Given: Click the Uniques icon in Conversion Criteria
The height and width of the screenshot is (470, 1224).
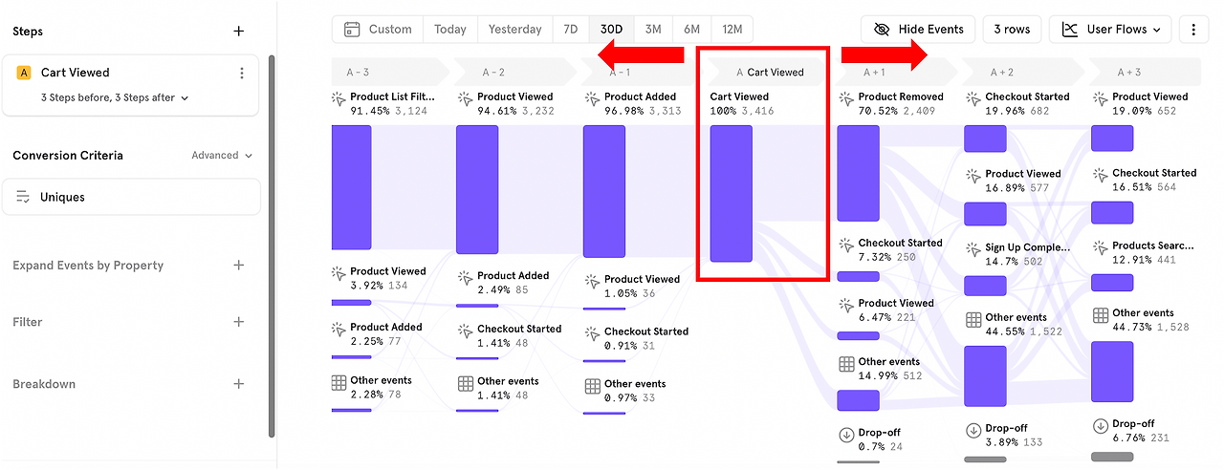Looking at the screenshot, I should pos(24,197).
